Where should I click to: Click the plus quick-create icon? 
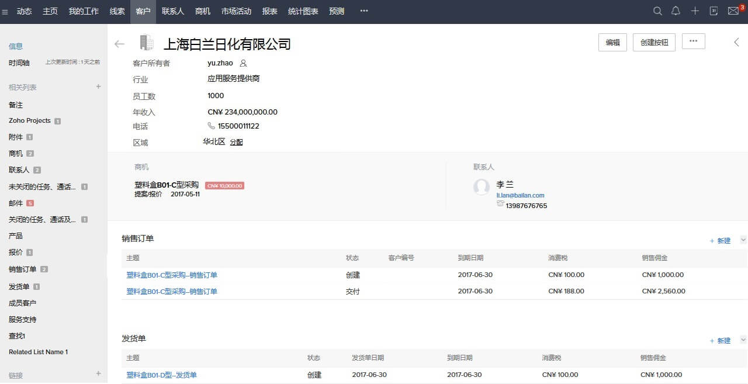pyautogui.click(x=695, y=11)
